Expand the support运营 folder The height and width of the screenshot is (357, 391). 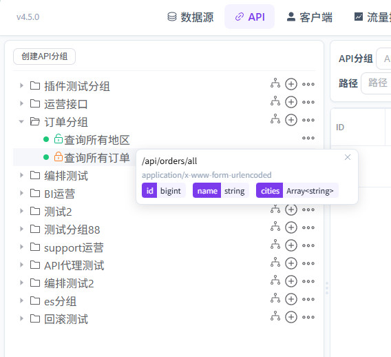click(22, 247)
